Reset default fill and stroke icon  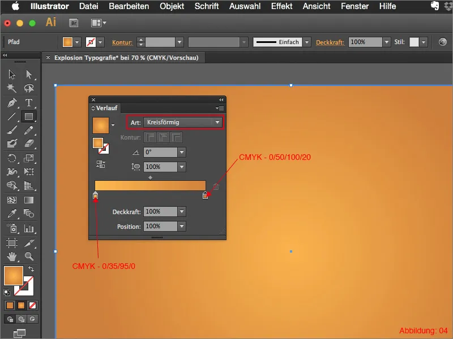[7, 293]
